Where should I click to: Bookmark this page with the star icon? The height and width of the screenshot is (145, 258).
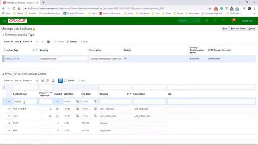click(x=210, y=8)
